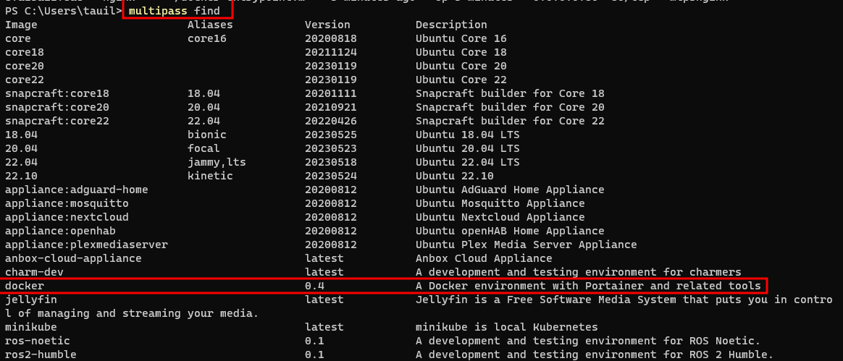Screen dimensions: 843x361
Task: Click the 'multipass find' command text
Action: click(175, 11)
